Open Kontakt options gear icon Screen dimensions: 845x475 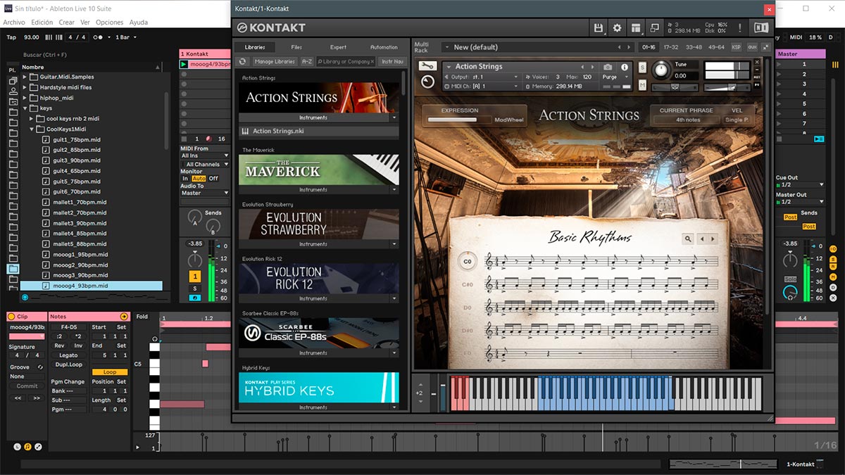pyautogui.click(x=618, y=28)
